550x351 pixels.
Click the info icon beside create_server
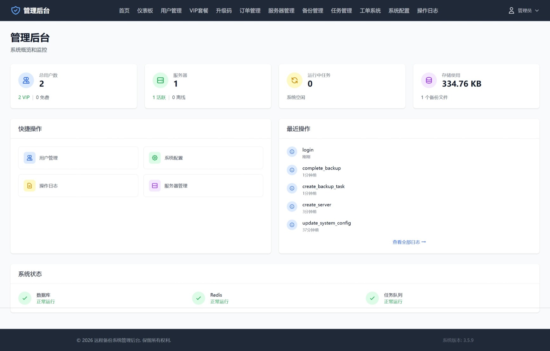(x=292, y=207)
